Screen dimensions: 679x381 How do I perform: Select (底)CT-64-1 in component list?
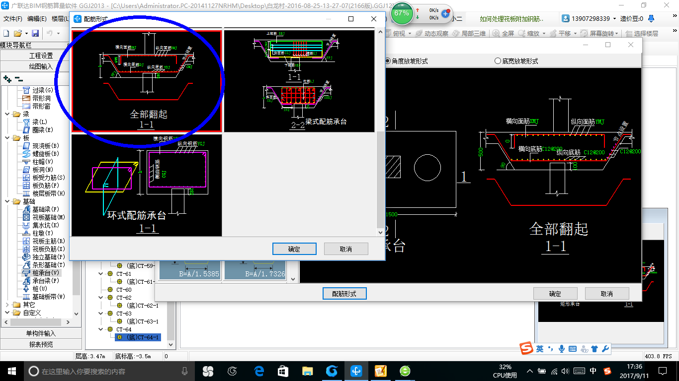point(138,337)
